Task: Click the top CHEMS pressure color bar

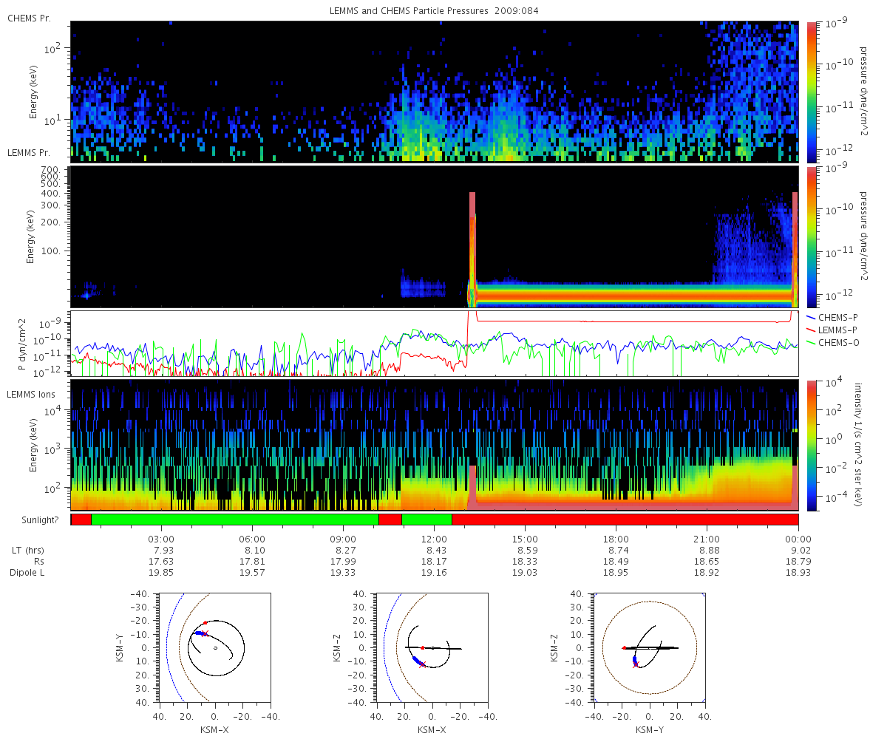Action: (812, 91)
